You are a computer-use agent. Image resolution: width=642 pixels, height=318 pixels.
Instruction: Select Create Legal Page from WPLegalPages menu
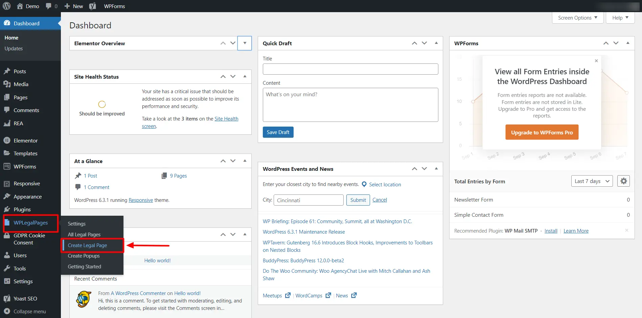click(x=87, y=245)
